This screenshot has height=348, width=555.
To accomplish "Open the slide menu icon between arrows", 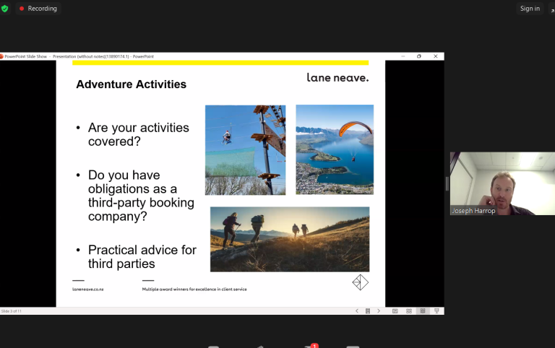I will click(x=367, y=311).
